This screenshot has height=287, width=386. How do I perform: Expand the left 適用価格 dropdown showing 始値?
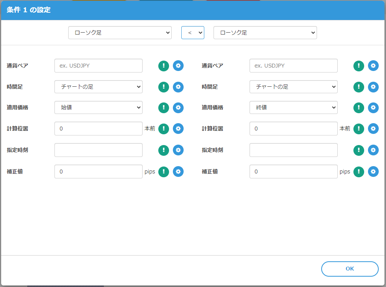[x=99, y=107]
